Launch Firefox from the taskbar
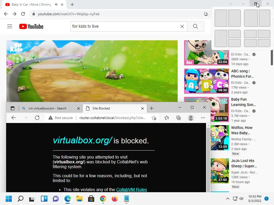 click(115, 199)
